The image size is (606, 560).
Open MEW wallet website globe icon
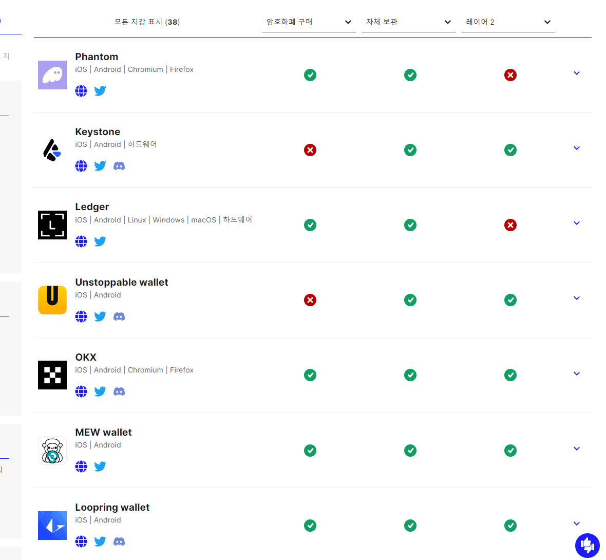(81, 466)
